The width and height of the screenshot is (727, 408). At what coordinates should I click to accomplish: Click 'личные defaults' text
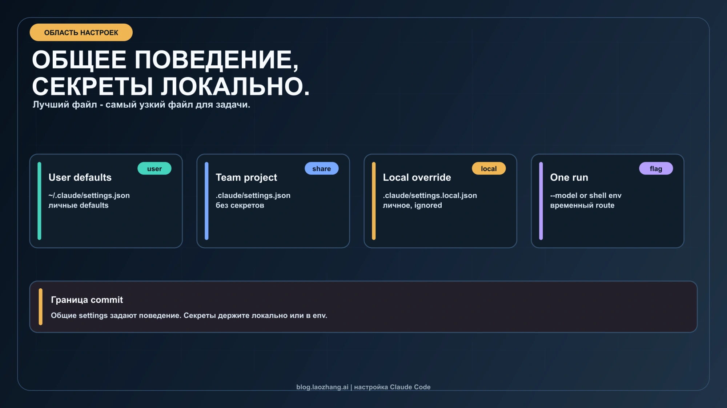click(79, 205)
